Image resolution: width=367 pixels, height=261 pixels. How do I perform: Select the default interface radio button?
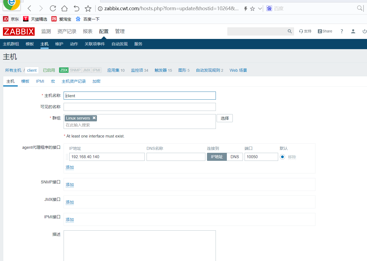point(282,157)
